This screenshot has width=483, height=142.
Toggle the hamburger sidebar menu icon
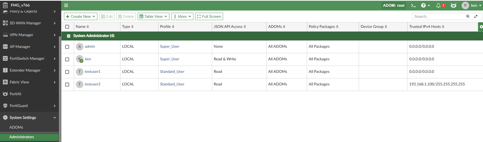(x=66, y=5)
